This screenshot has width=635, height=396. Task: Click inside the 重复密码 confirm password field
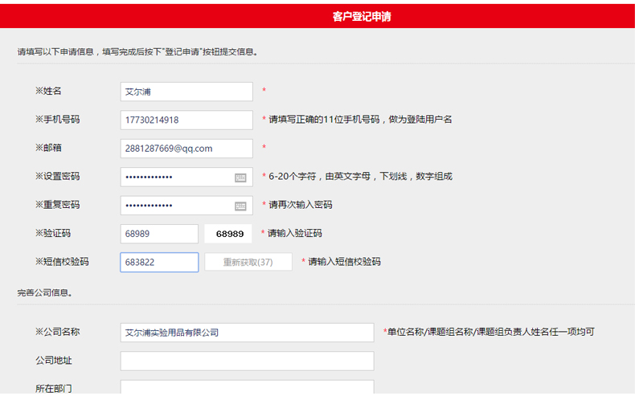(x=175, y=206)
